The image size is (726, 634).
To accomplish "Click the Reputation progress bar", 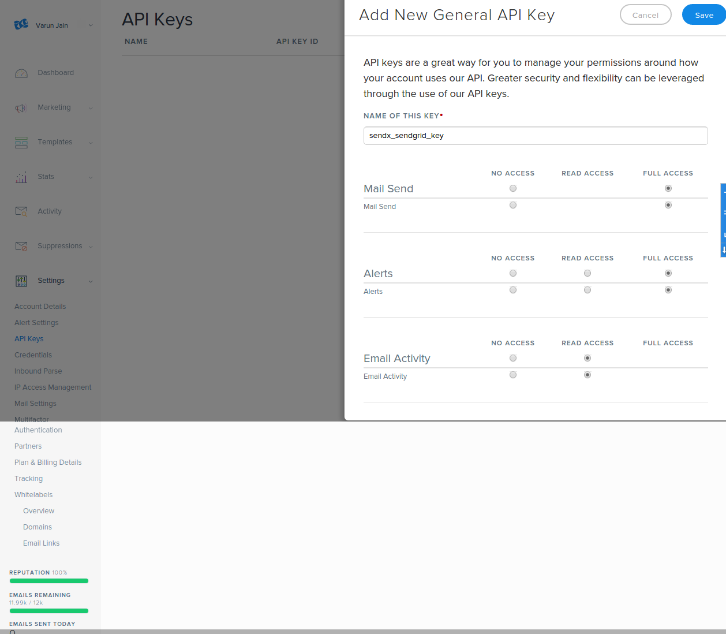I will click(49, 581).
